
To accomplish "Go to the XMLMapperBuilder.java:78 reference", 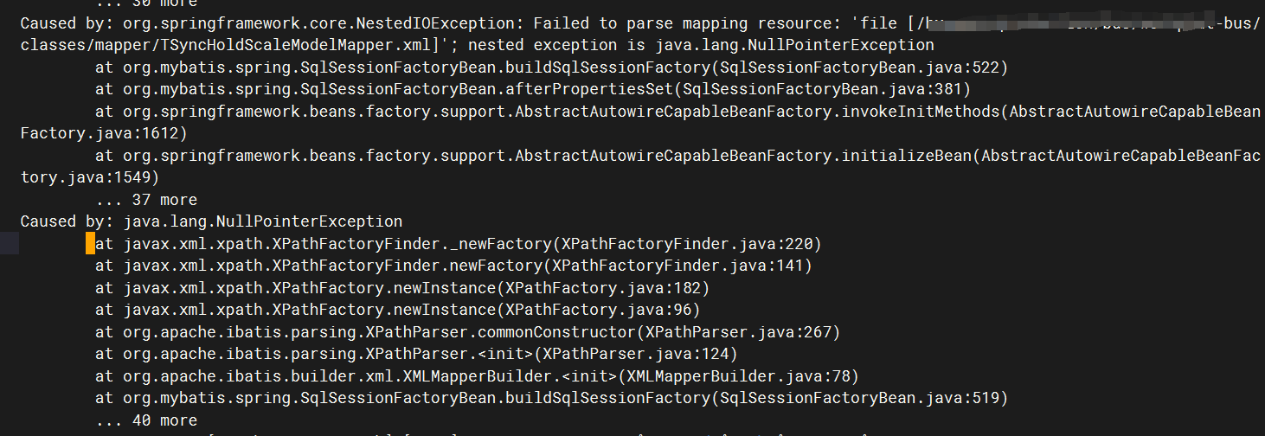I will coord(742,376).
